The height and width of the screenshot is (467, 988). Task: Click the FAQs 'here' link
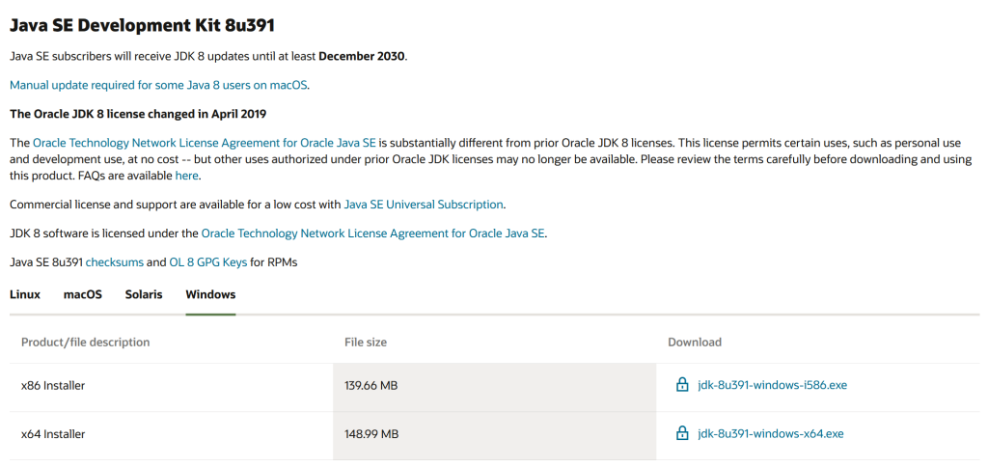tap(186, 176)
